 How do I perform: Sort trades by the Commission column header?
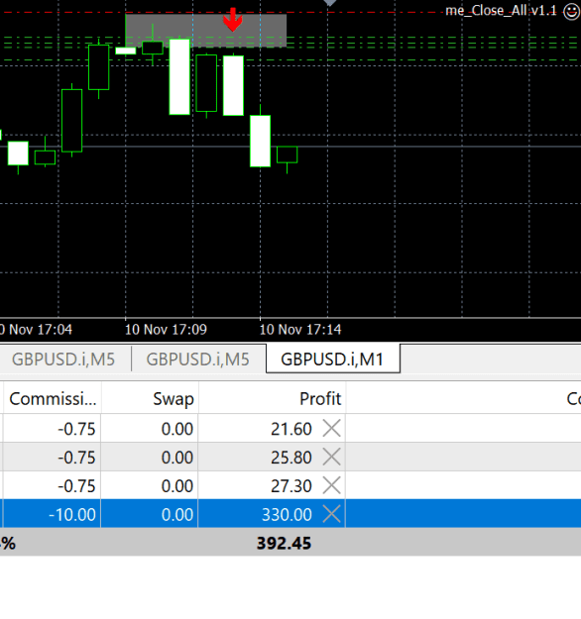(53, 398)
